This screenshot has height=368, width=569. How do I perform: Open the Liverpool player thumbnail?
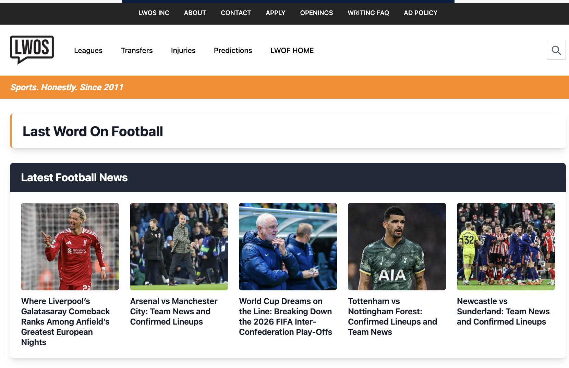(70, 247)
